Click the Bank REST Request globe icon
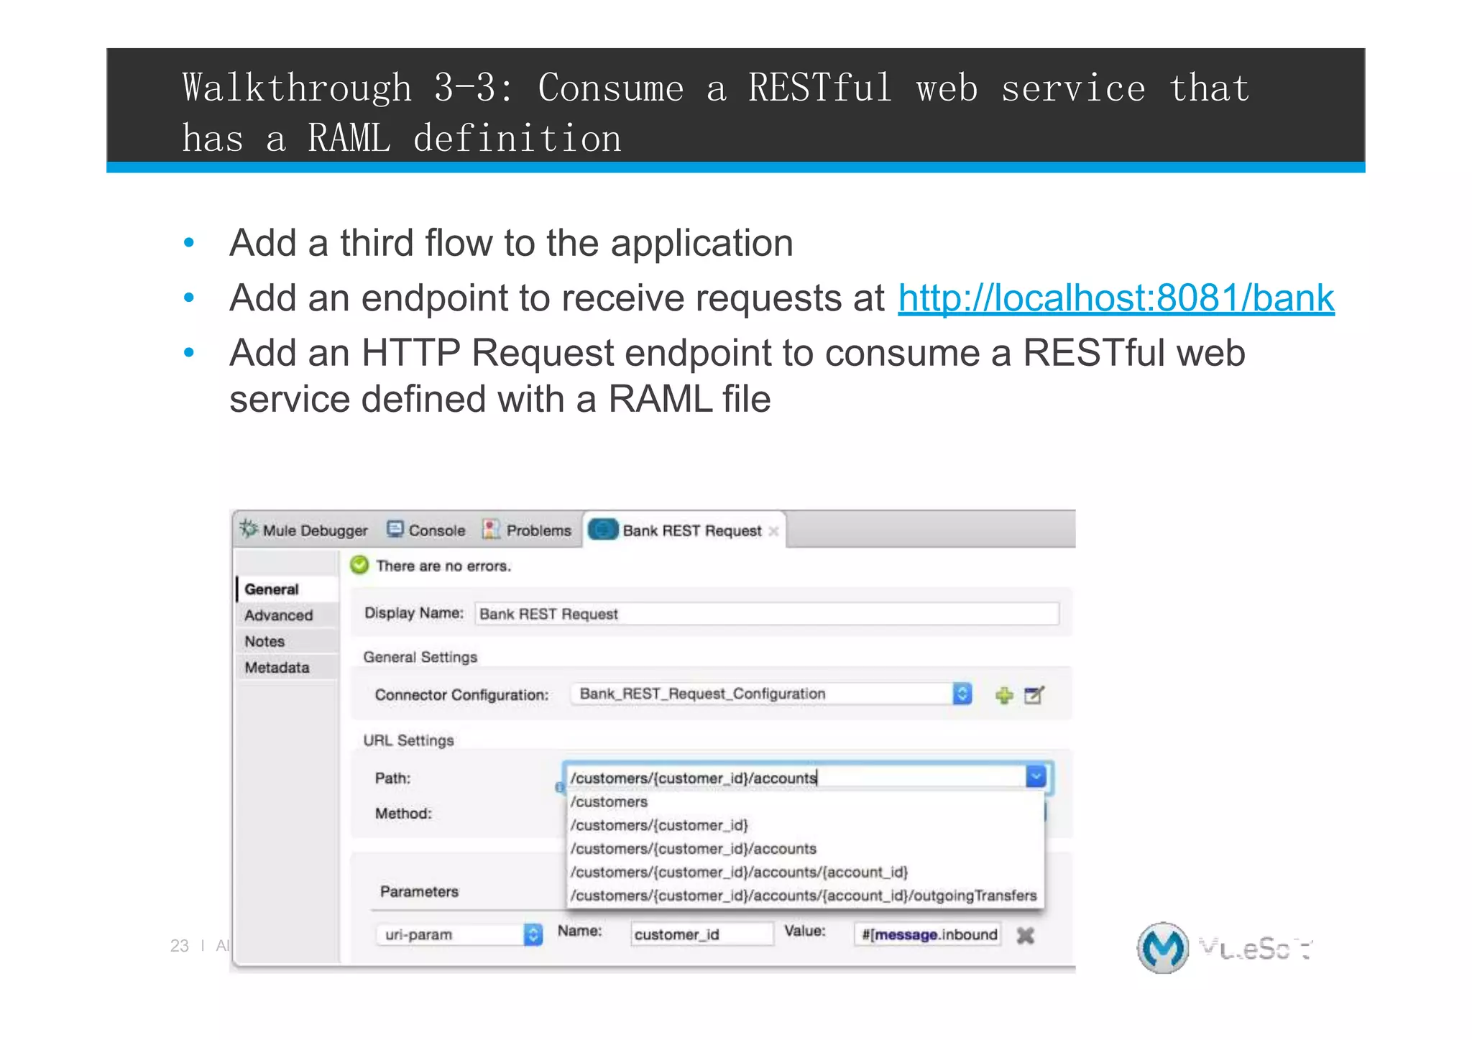 pyautogui.click(x=603, y=530)
